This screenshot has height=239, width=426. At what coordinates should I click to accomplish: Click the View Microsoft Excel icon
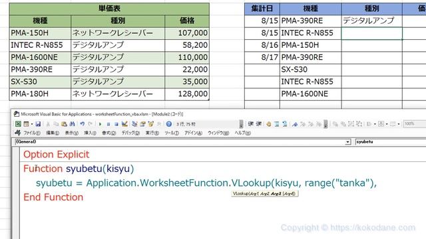click(18, 124)
